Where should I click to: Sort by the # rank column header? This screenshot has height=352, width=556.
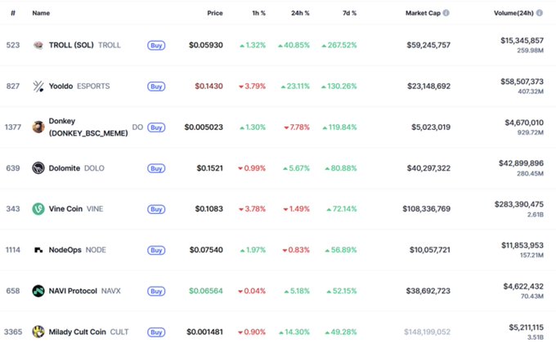(13, 13)
